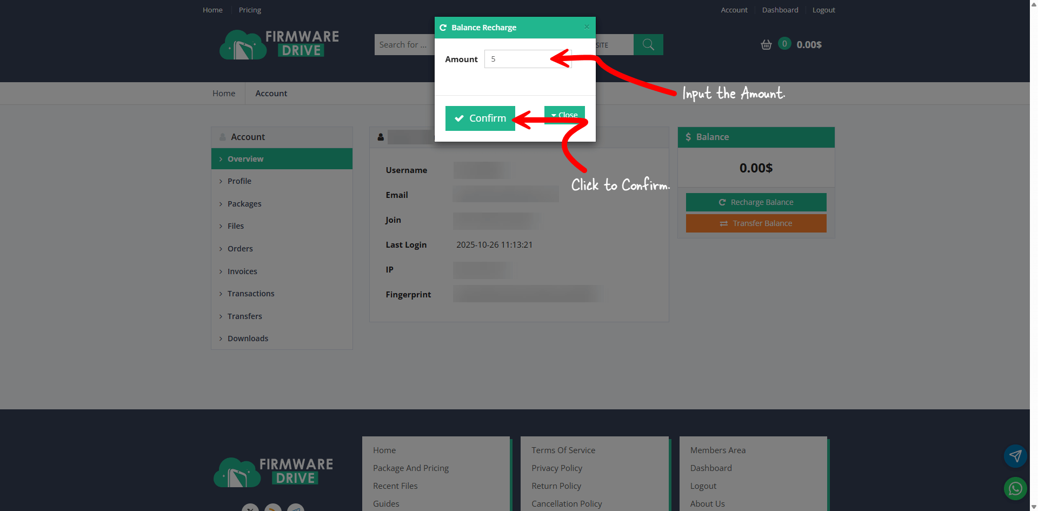Click the Recharge Balance button

[x=756, y=202]
